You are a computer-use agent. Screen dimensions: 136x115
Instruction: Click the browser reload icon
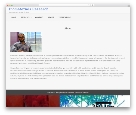pyautogui.click(x=88, y=5)
